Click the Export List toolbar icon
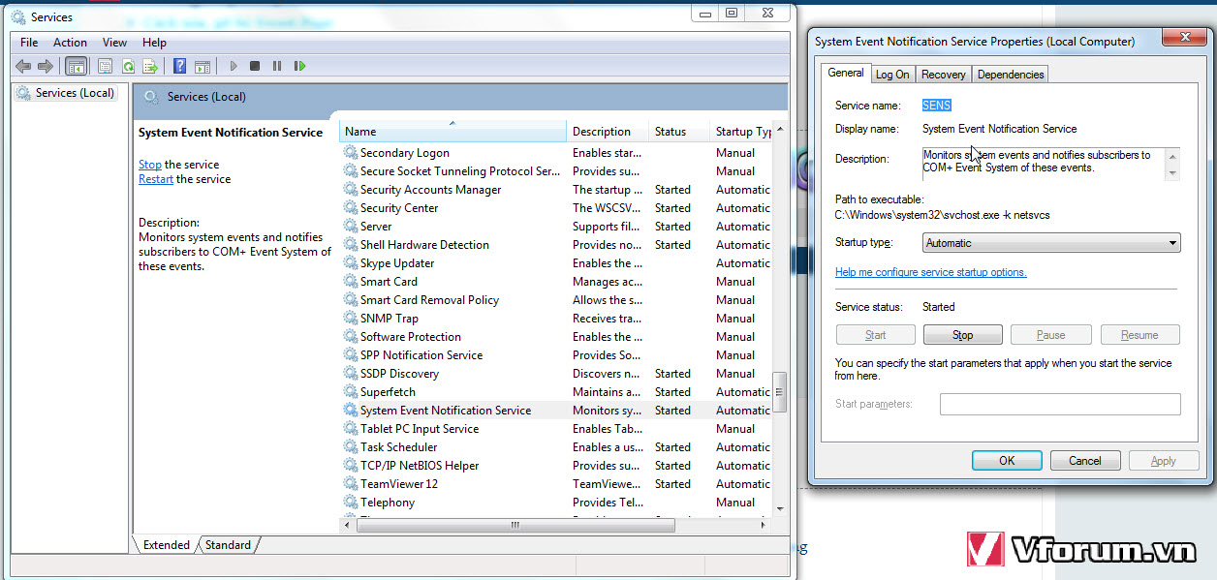The image size is (1217, 580). (x=150, y=66)
